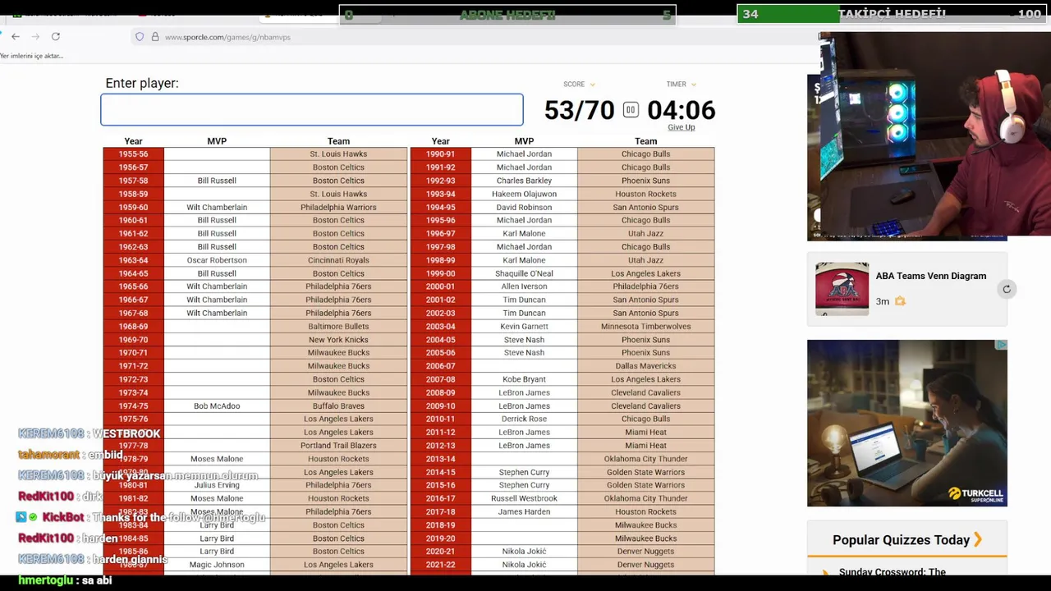1051x591 pixels.
Task: Click the ad info icon on Turkcell ad
Action: point(1001,345)
